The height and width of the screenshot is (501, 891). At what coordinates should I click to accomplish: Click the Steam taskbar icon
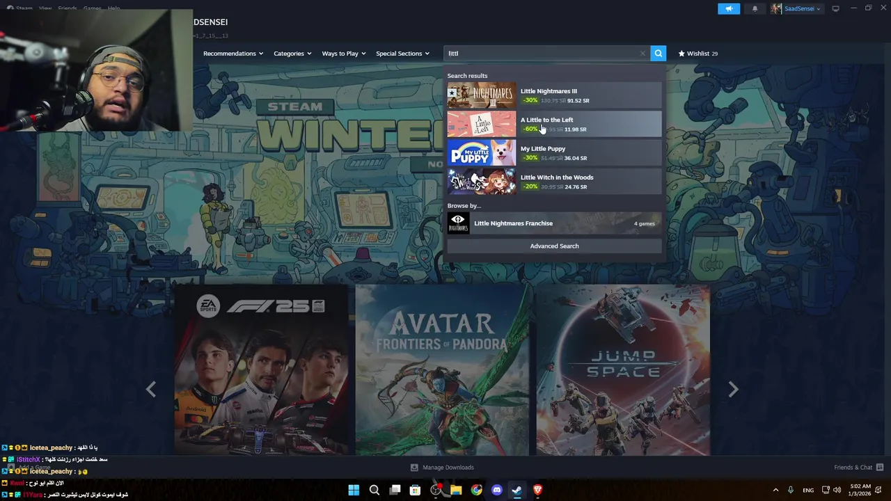(517, 490)
